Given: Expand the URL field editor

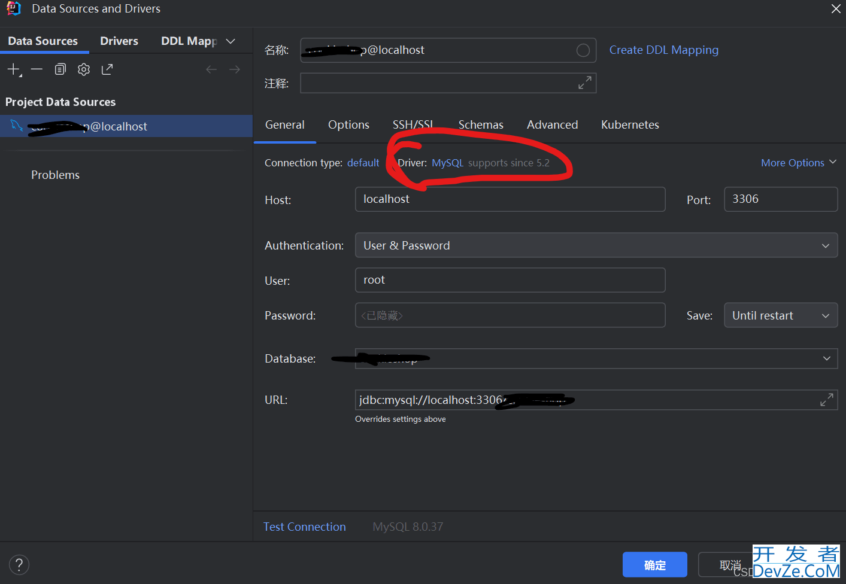Looking at the screenshot, I should [x=827, y=400].
